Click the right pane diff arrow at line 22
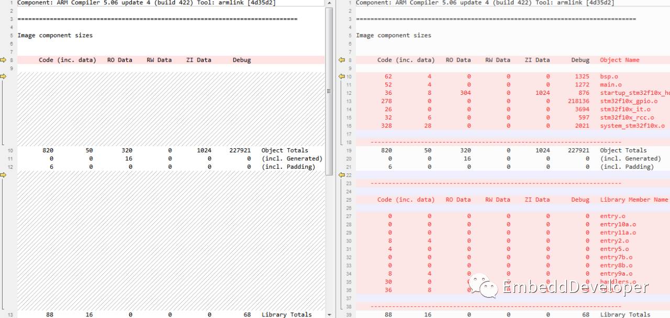Screen dimensions: 670x318 342,175
